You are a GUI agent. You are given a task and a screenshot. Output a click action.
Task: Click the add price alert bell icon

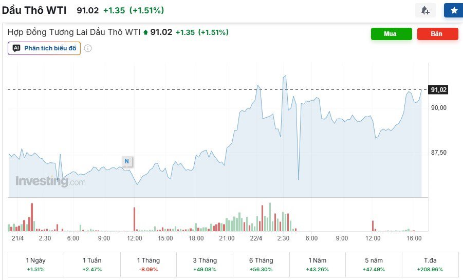tap(425, 10)
